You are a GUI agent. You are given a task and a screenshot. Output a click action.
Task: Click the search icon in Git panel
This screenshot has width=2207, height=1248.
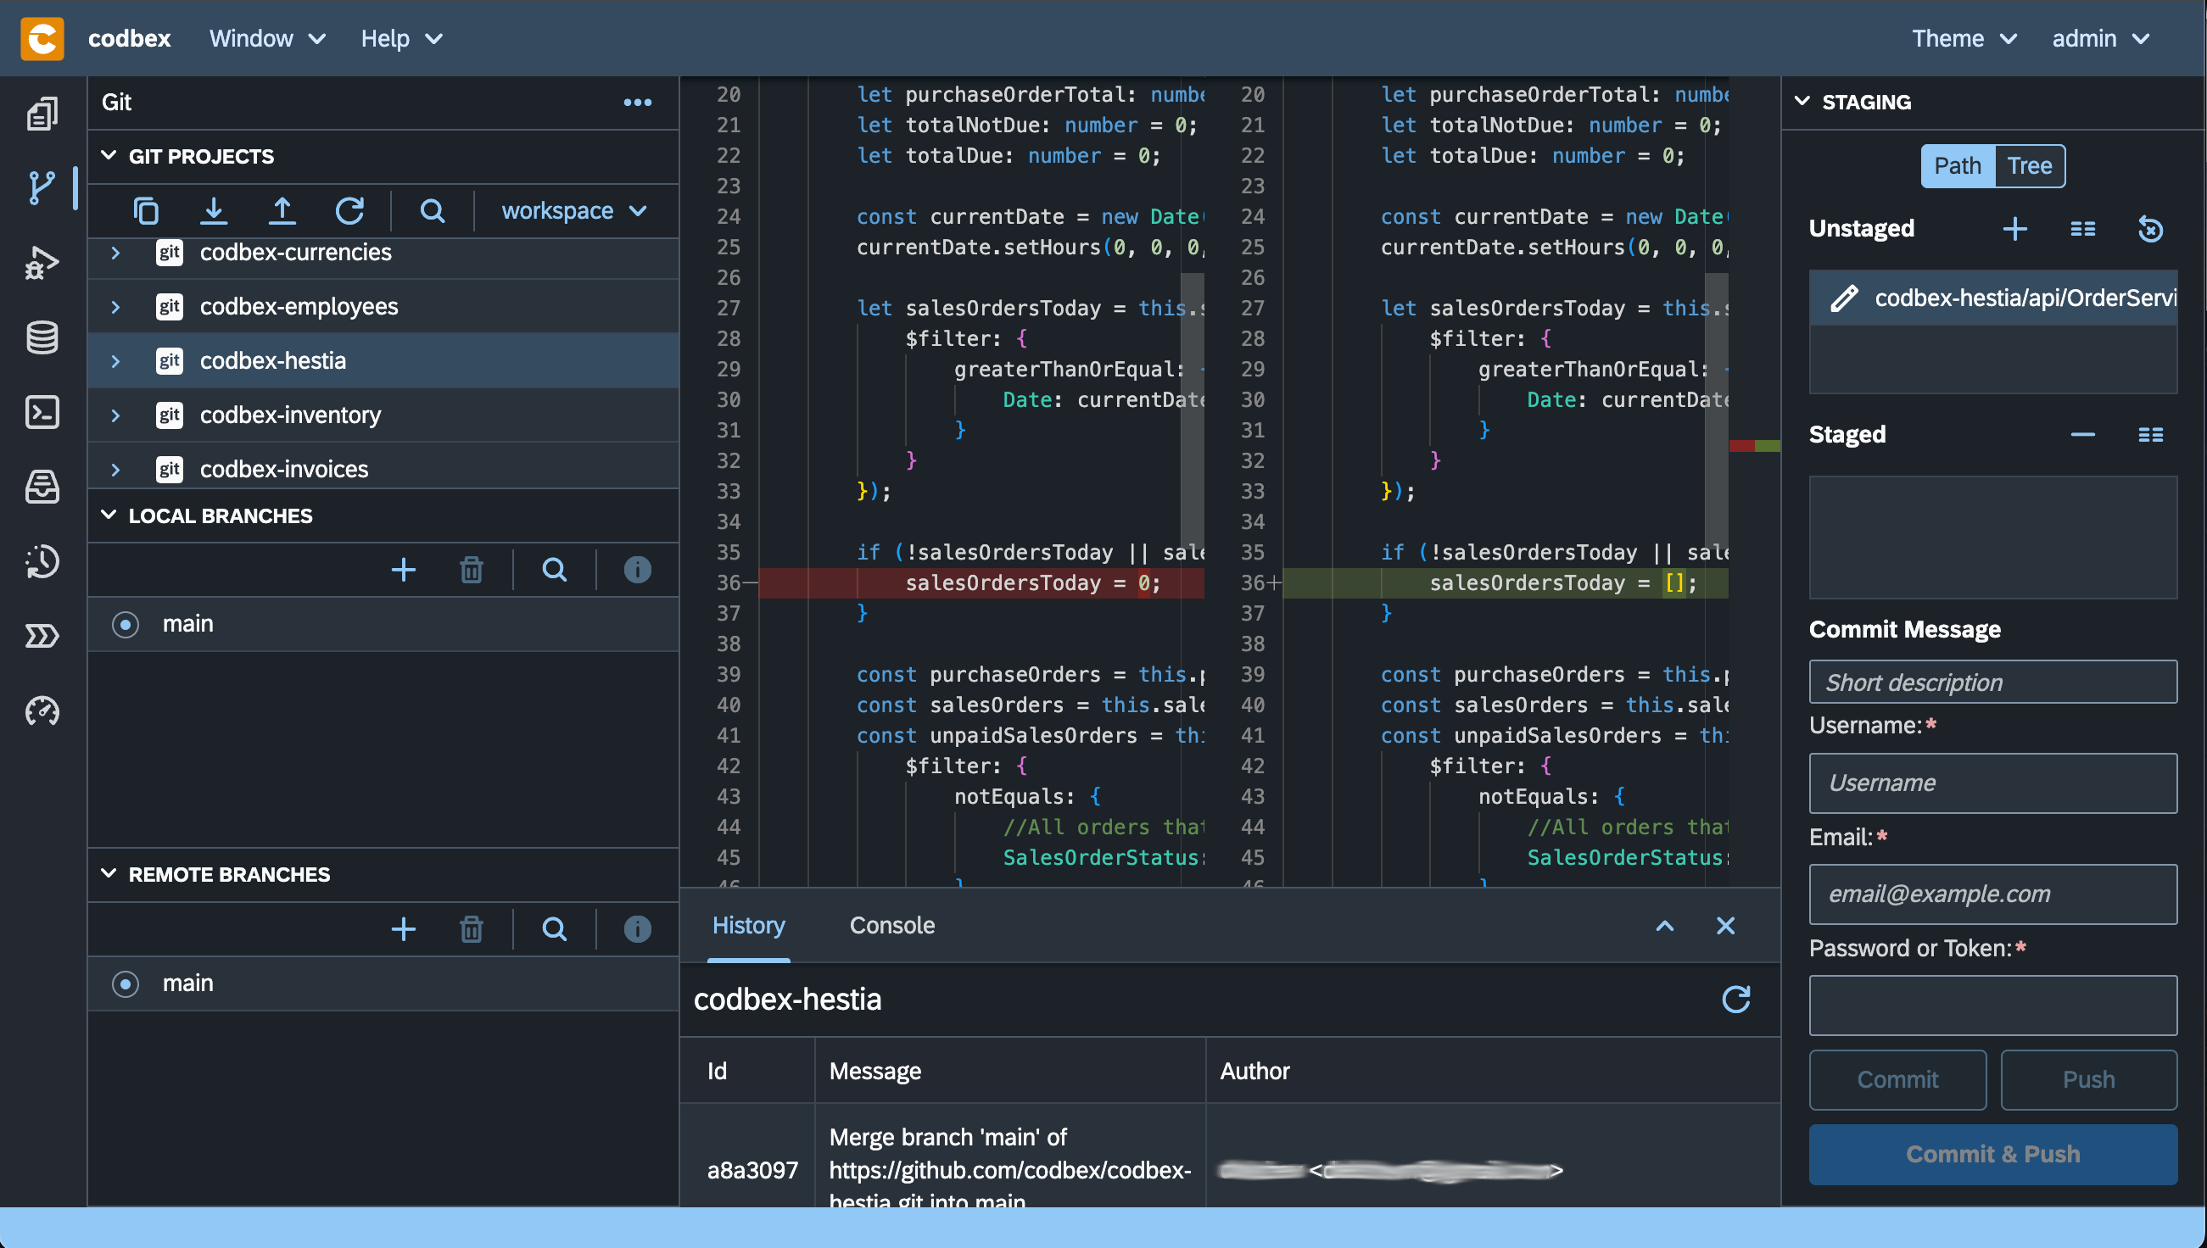pyautogui.click(x=431, y=209)
